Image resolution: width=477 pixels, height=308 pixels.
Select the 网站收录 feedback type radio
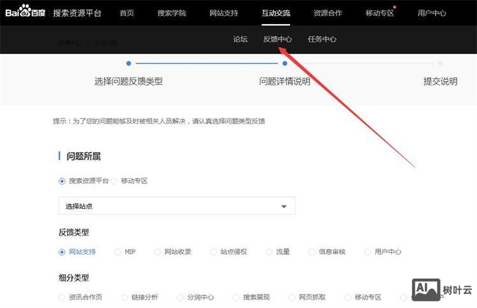(157, 252)
